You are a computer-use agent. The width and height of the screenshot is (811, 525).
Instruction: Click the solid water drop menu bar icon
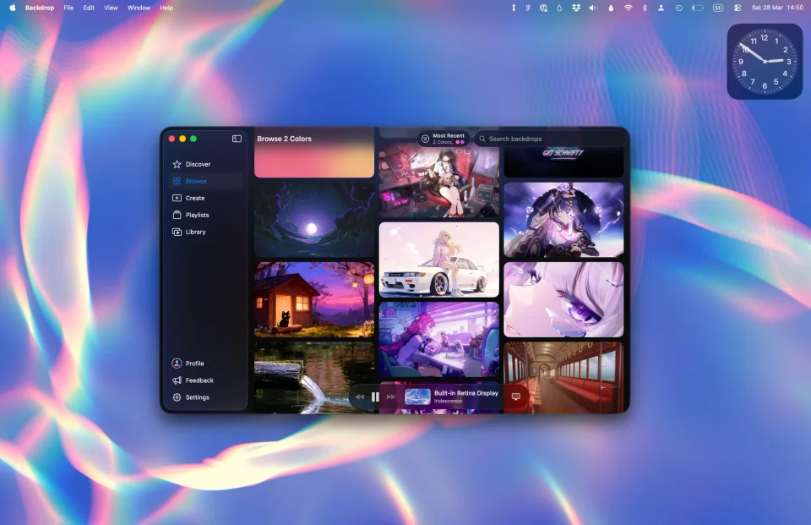(x=611, y=8)
